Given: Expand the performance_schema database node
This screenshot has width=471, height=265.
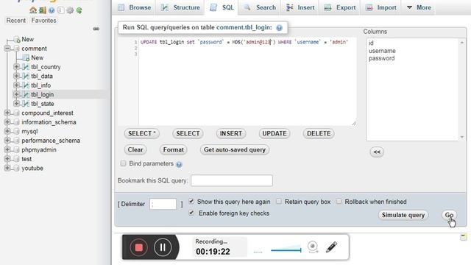Looking at the screenshot, I should (7, 141).
